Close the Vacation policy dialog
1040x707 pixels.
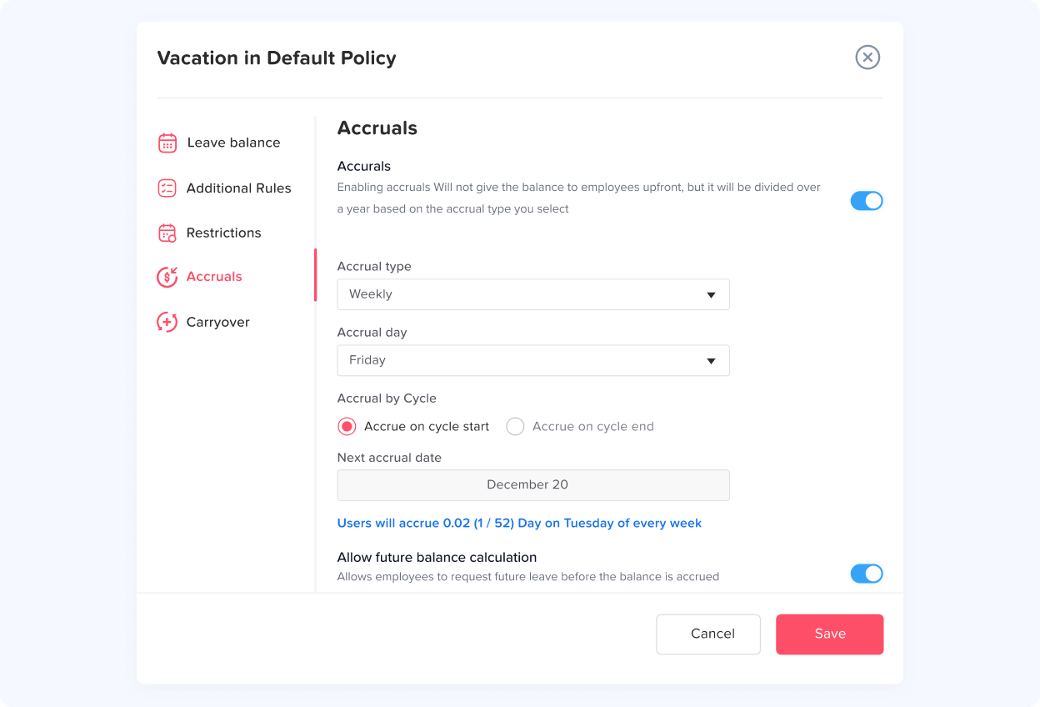pos(867,58)
